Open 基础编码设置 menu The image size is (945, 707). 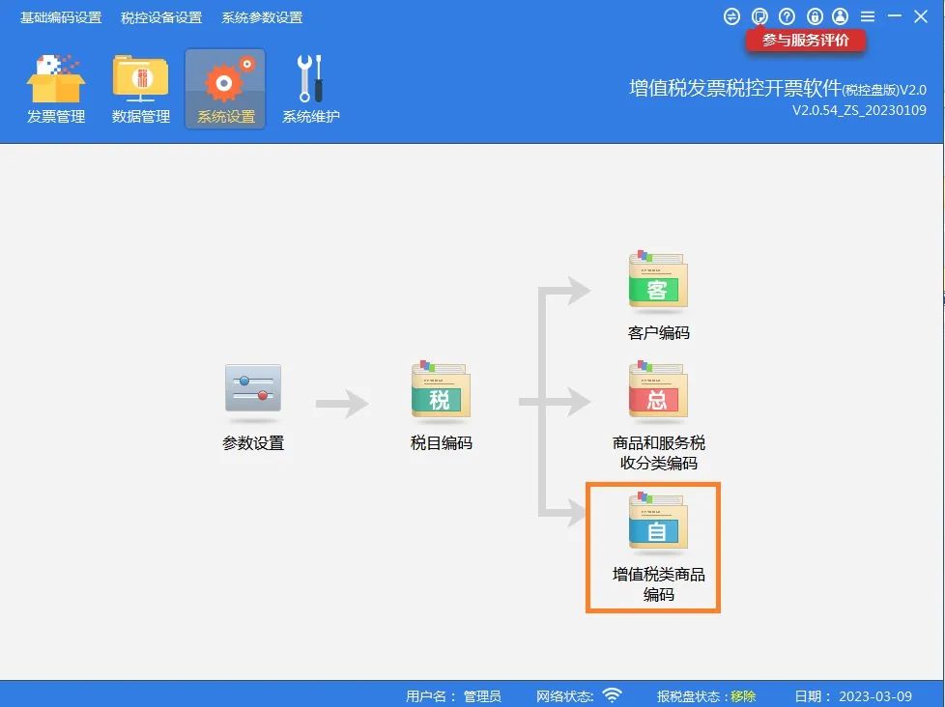coord(61,17)
